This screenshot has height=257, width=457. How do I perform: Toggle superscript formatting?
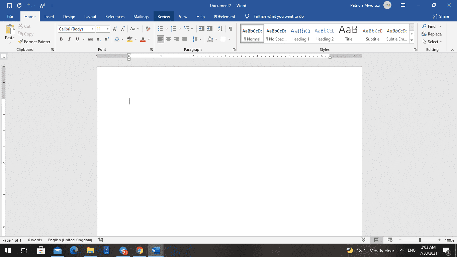click(x=106, y=39)
